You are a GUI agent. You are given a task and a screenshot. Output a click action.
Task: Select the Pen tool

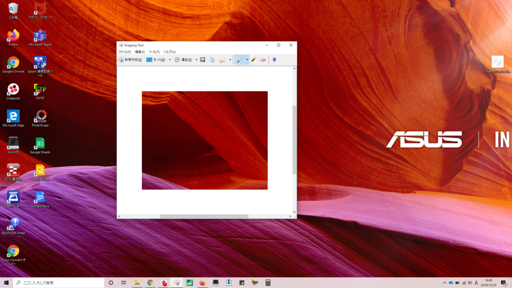(240, 59)
